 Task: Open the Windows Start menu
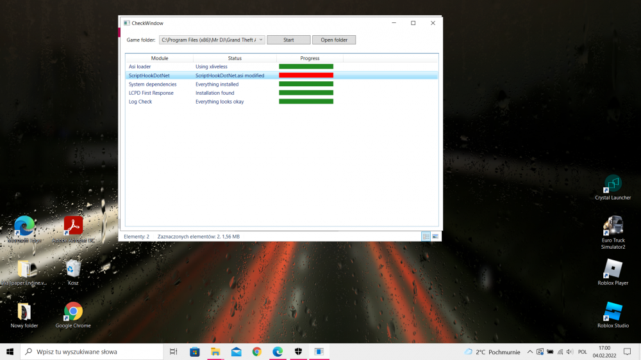tap(10, 352)
